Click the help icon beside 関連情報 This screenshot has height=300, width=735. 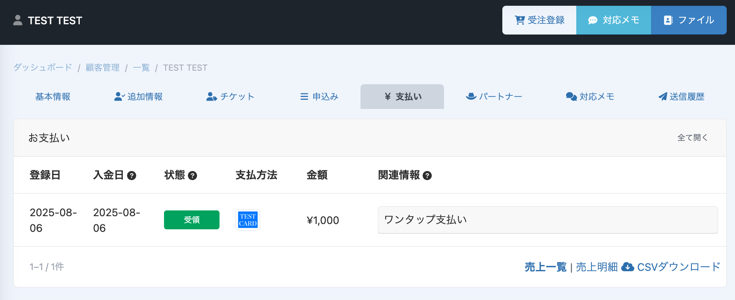coord(427,175)
